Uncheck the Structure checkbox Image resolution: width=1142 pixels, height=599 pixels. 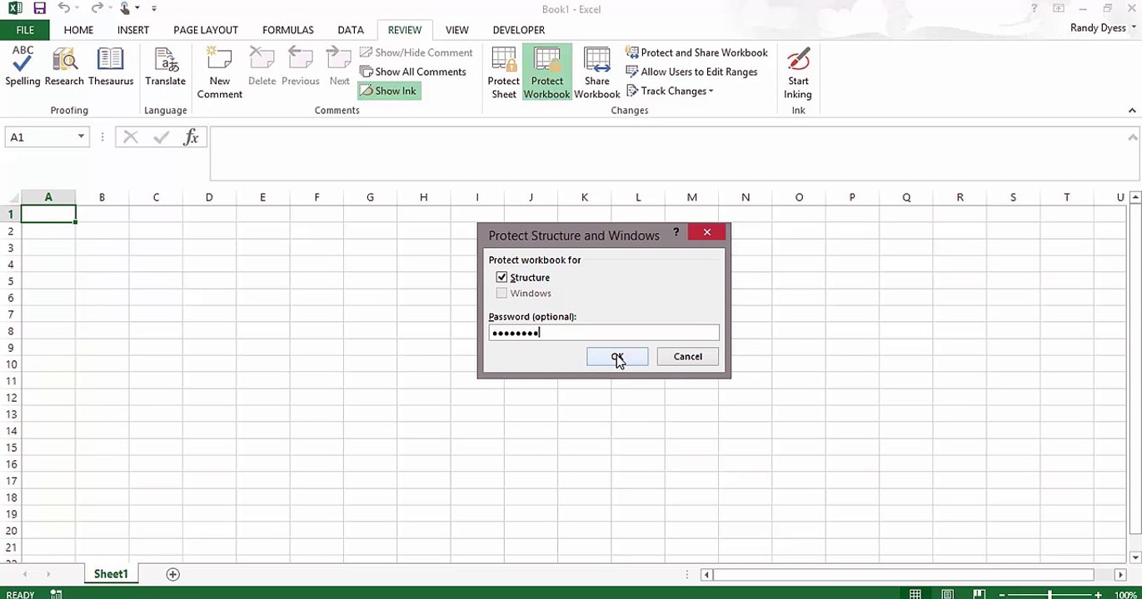click(501, 277)
